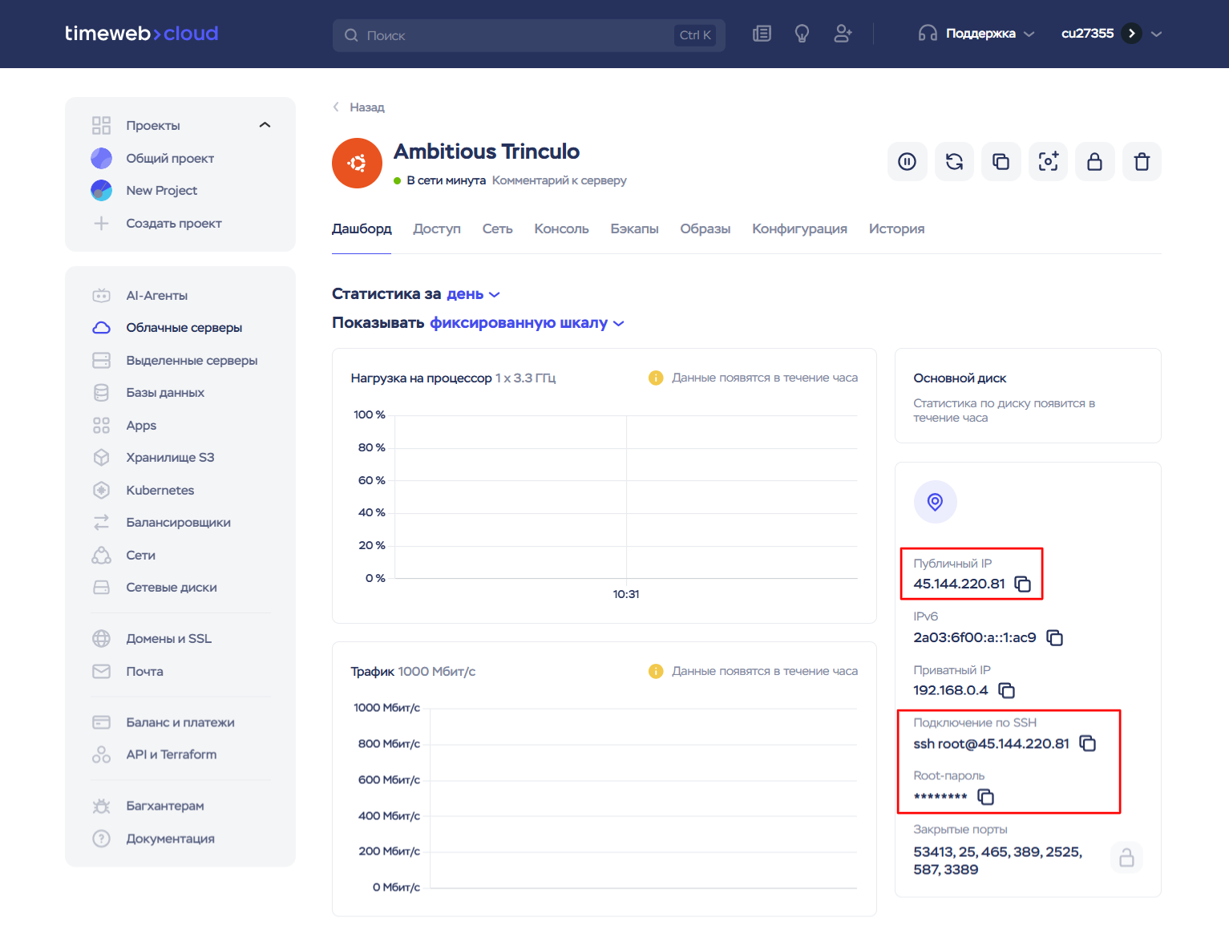The image size is (1229, 950).
Task: Switch to the Образы tab
Action: (x=705, y=229)
